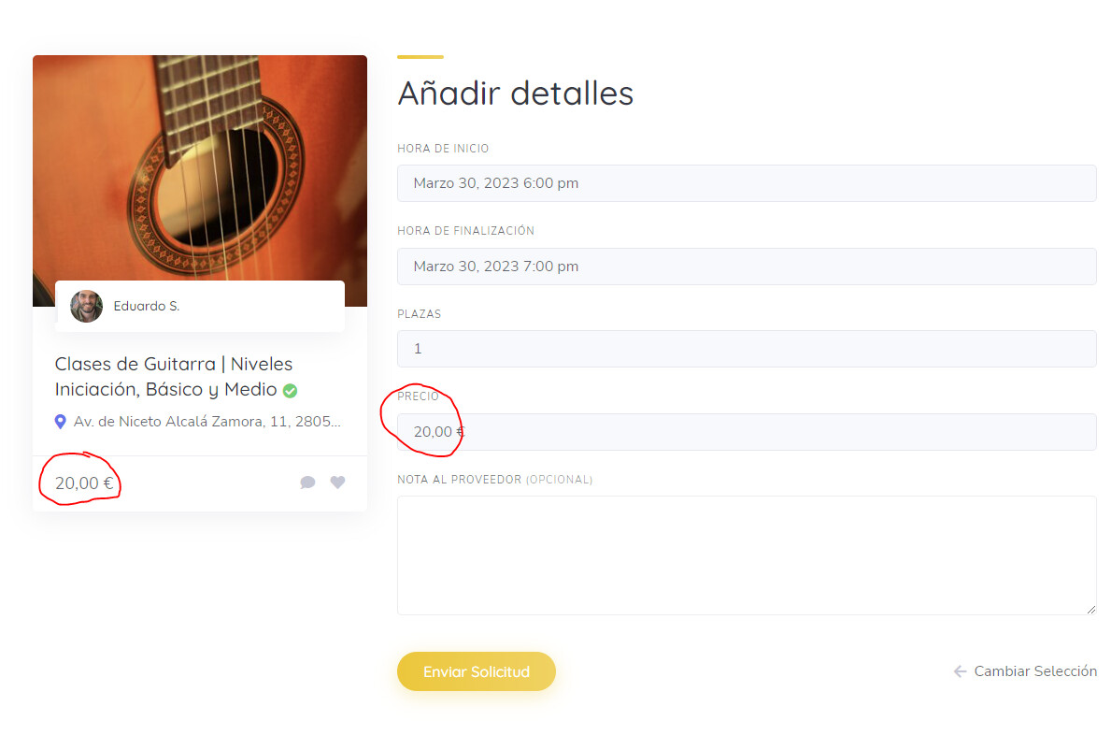Click Eduardo S. profile avatar

87,306
